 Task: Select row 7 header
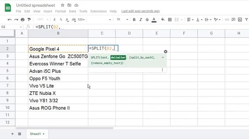[x=7, y=86]
